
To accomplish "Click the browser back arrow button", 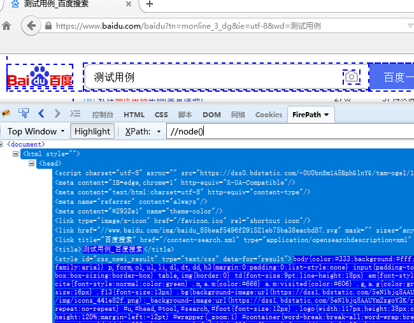I will 31,25.
